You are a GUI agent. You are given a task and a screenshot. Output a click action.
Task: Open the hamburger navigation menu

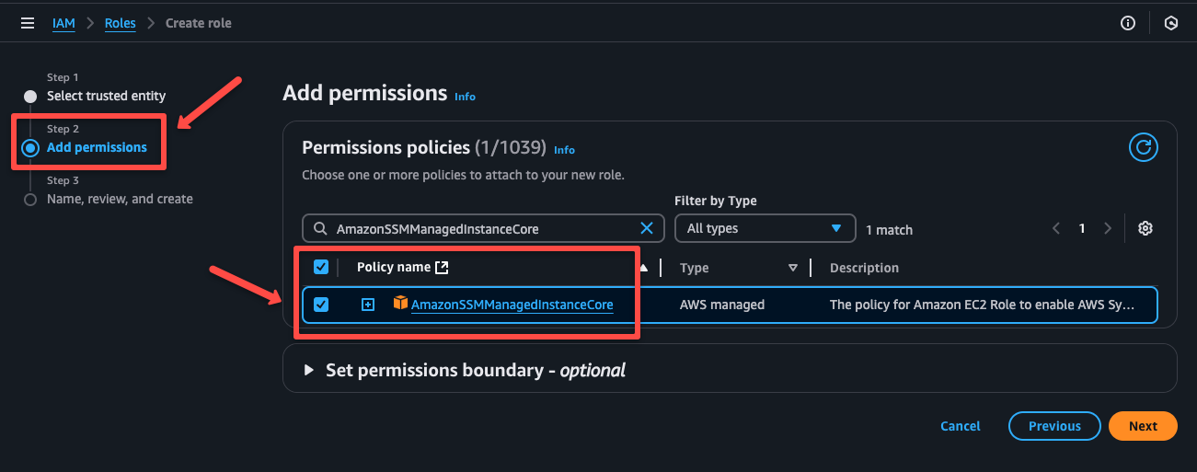pos(28,23)
